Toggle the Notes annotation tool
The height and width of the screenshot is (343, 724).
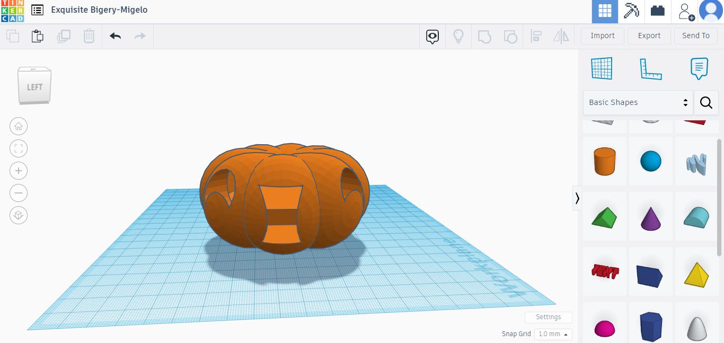[x=699, y=68]
